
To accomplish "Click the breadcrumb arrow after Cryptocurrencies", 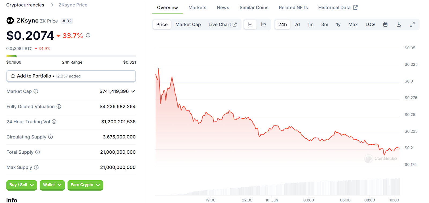I will coord(52,5).
